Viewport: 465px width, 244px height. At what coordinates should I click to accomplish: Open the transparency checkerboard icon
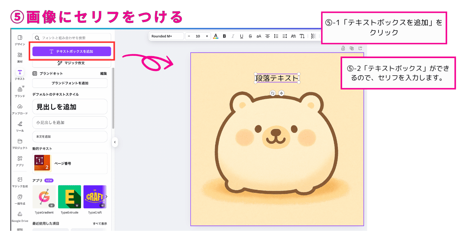(x=313, y=36)
